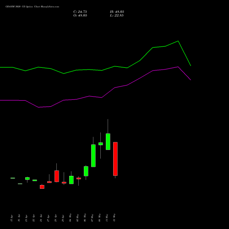Screen dimensions: 229x229
Task: Click the high value H: 48.05
Action: (117, 12)
